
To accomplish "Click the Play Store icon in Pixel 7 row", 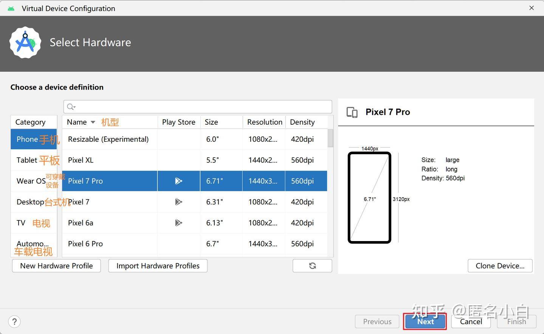I will (x=178, y=202).
